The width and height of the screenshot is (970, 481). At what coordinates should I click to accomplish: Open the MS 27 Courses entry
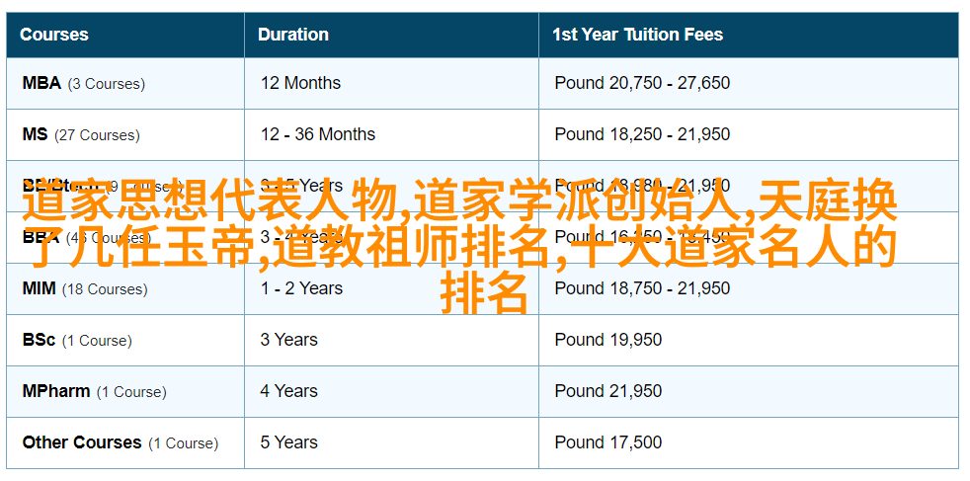click(81, 134)
